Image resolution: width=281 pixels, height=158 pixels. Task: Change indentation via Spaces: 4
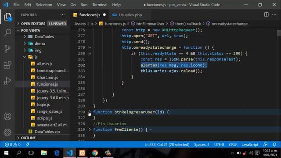(x=202, y=144)
